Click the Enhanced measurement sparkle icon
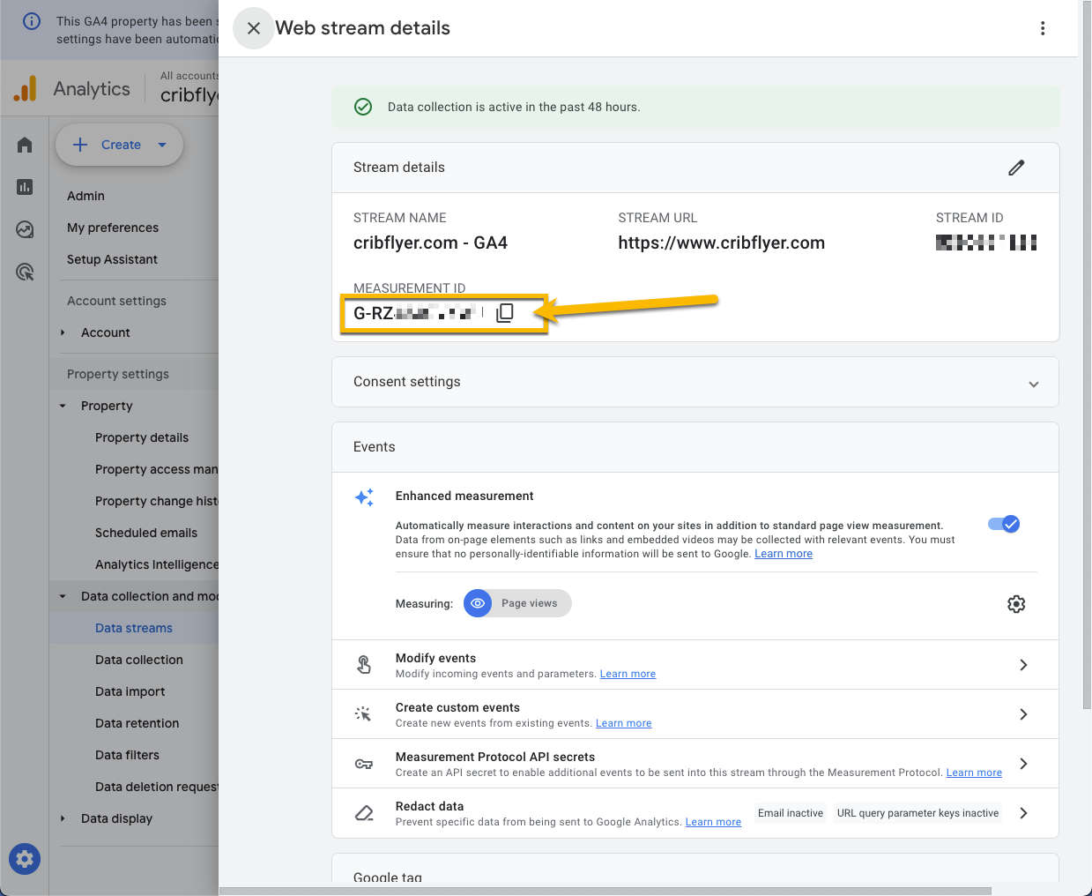The image size is (1092, 896). click(x=364, y=497)
